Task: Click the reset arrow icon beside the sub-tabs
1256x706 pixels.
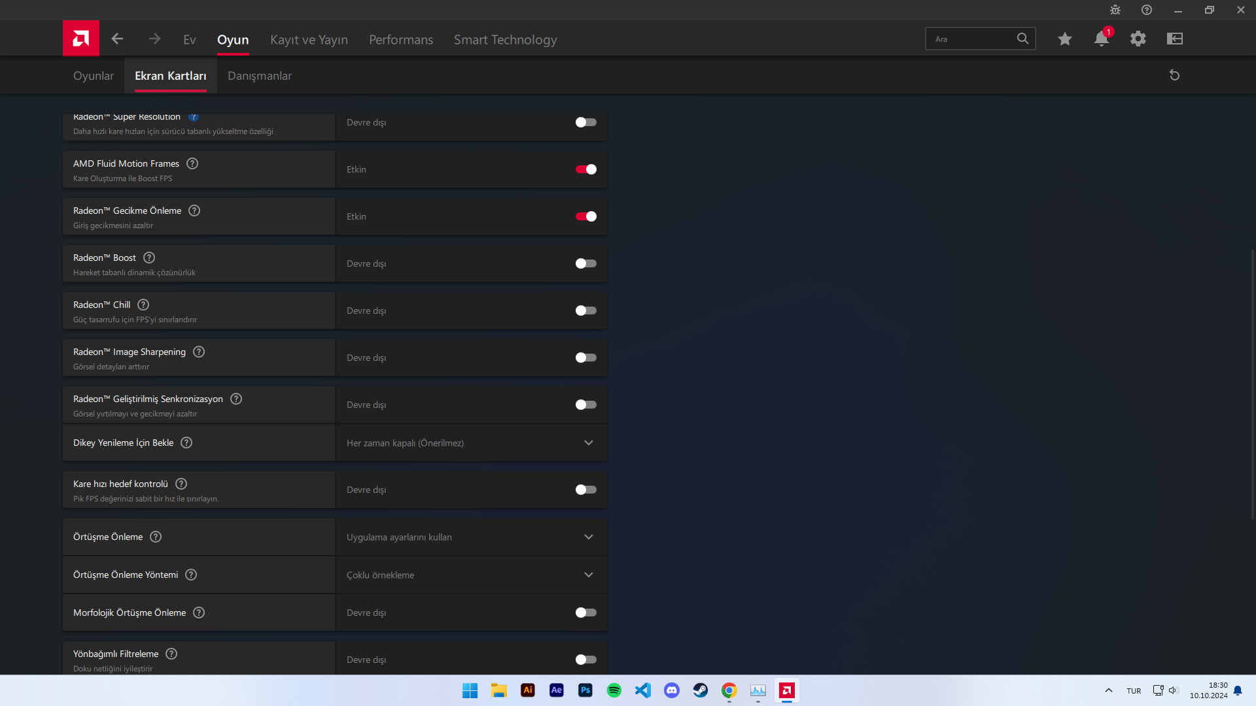Action: tap(1174, 75)
